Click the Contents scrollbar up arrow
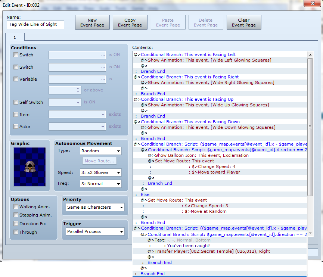Viewport: 323px width, 277px height. pos(310,55)
